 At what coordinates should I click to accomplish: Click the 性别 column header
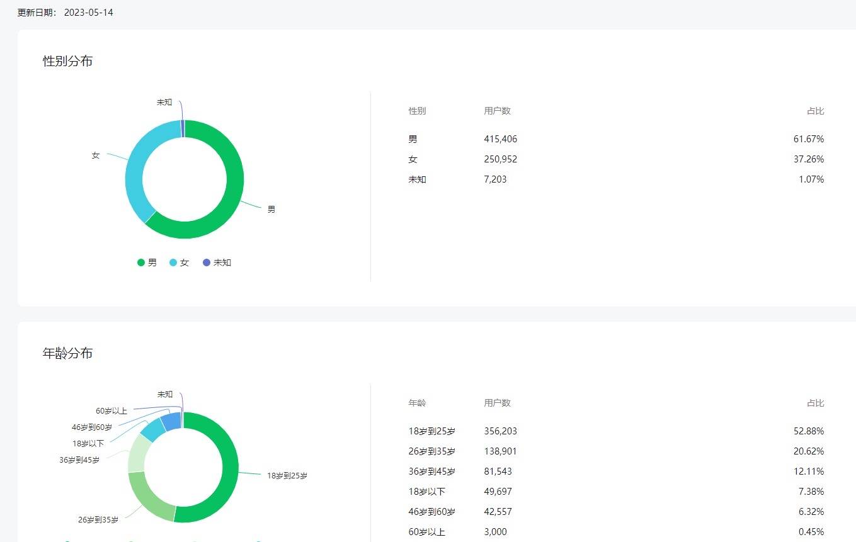click(x=417, y=111)
